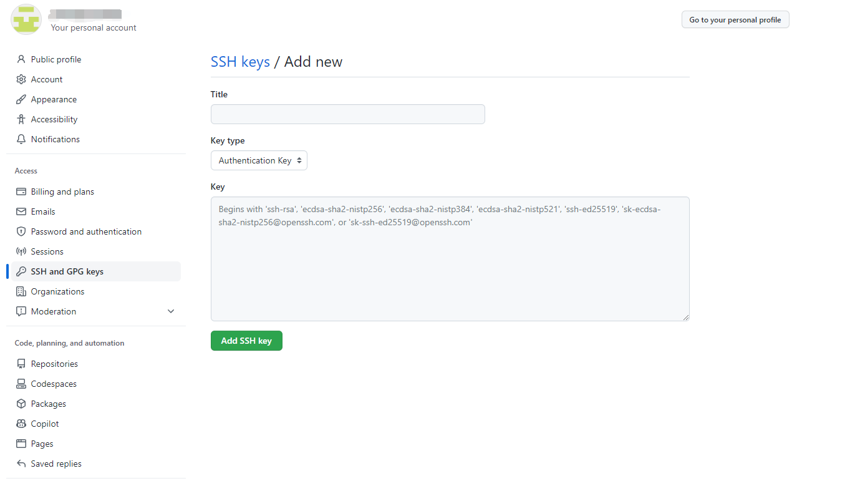Click the bell icon for Notifications
This screenshot has width=850, height=486.
point(21,139)
